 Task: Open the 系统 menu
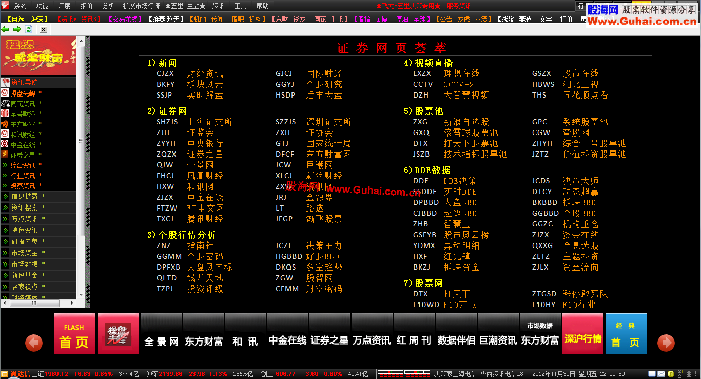(x=21, y=6)
